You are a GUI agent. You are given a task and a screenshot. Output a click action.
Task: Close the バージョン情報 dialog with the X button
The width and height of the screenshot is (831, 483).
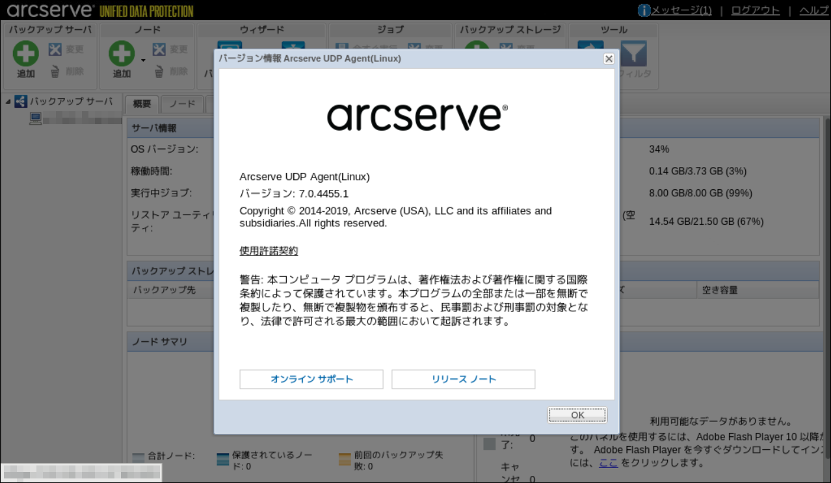coord(609,59)
